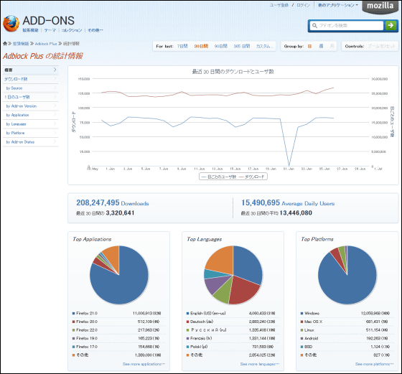This screenshot has height=374, width=402.
Task: Open the other applications dropdown
Action: [x=338, y=5]
